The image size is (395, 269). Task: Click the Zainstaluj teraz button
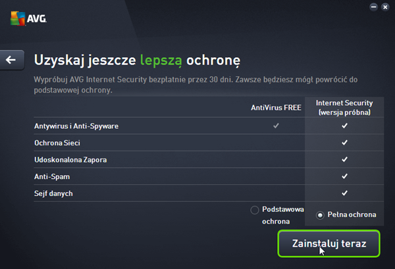[329, 243]
